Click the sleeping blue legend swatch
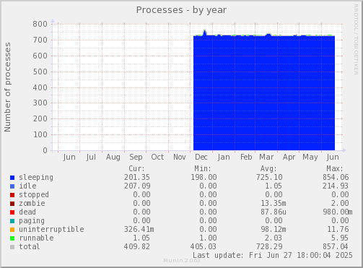The width and height of the screenshot is (363, 268). [x=12, y=178]
